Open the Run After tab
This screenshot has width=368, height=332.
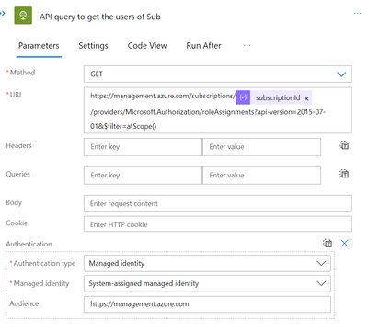203,46
